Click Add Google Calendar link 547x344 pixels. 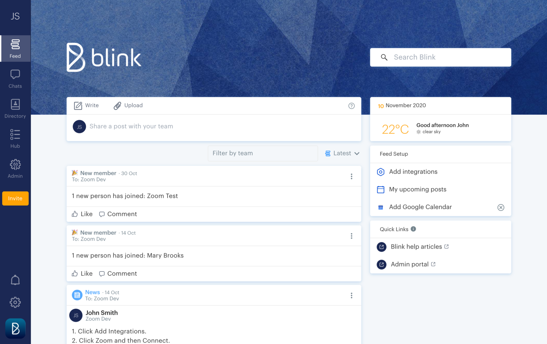[420, 207]
